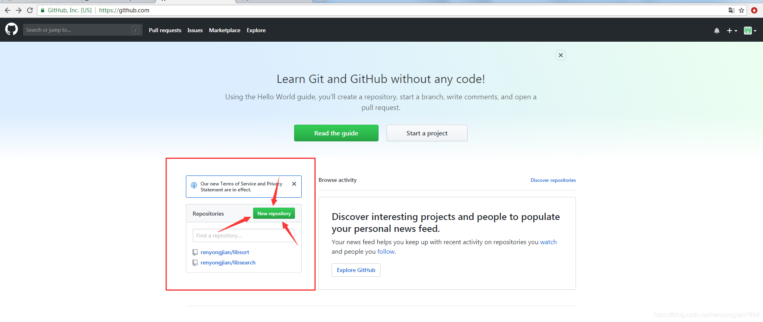Open the renyongjian/libsearch repository
The width and height of the screenshot is (763, 322).
(x=228, y=262)
